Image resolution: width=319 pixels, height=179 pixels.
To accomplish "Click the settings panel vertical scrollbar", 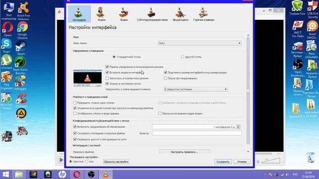I will pyautogui.click(x=248, y=90).
